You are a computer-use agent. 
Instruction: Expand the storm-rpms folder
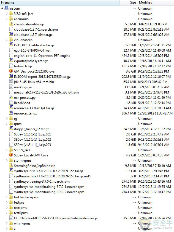pyautogui.click(x=7, y=160)
